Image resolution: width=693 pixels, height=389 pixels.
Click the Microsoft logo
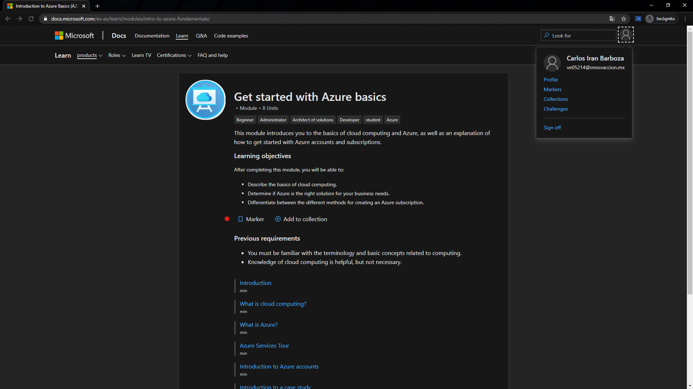(74, 35)
